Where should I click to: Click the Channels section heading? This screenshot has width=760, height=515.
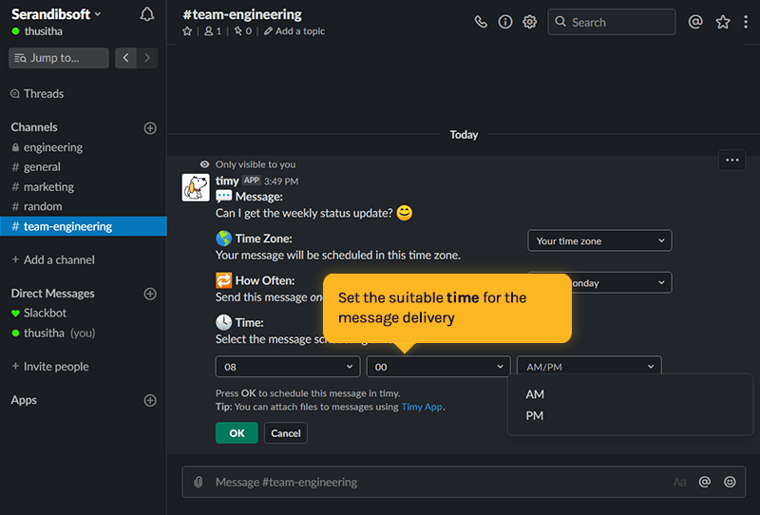point(34,127)
